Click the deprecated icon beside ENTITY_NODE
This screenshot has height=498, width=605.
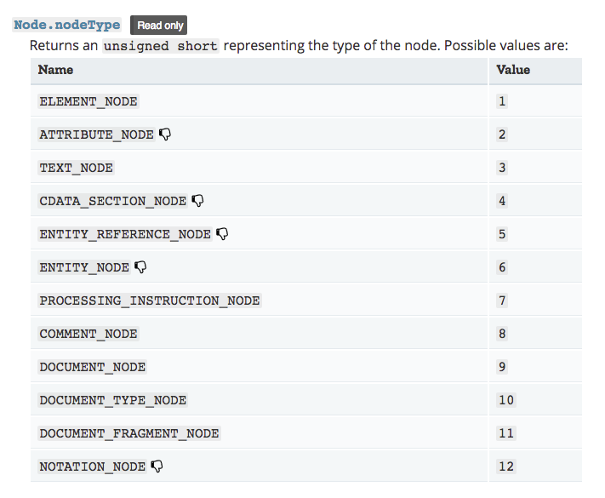click(x=140, y=267)
